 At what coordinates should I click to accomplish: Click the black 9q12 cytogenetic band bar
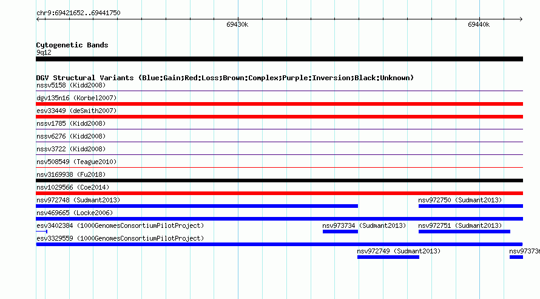(x=279, y=59)
